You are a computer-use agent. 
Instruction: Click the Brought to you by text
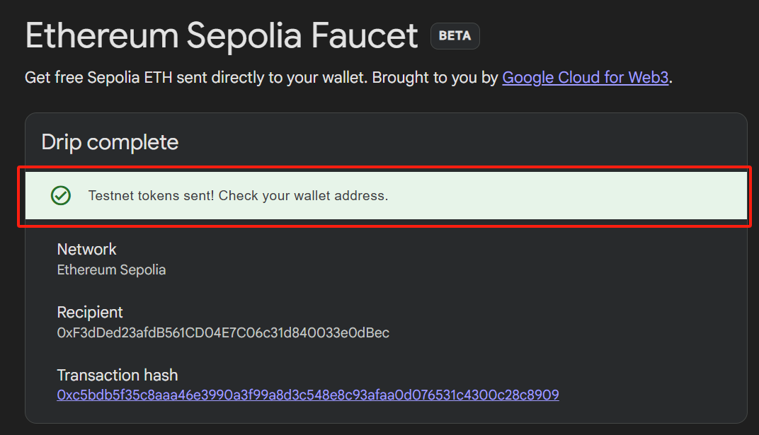(435, 77)
